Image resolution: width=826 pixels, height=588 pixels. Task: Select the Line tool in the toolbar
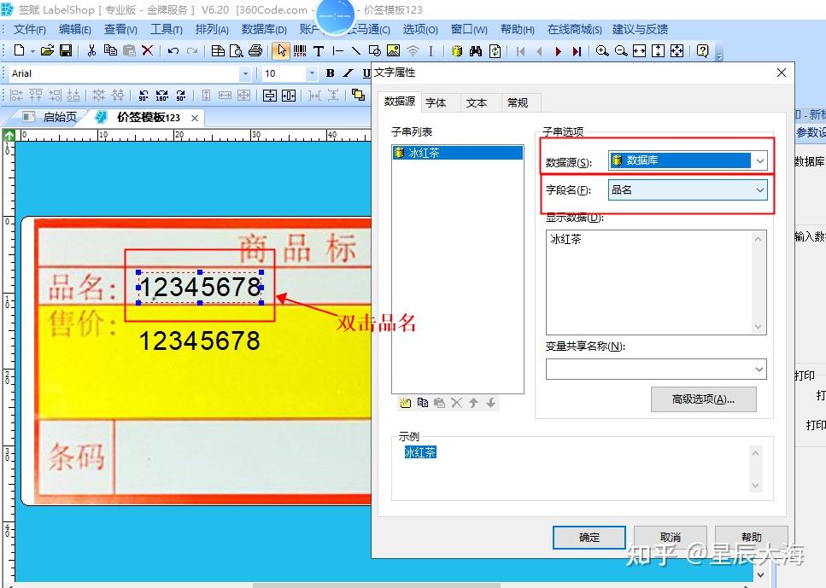coord(355,50)
